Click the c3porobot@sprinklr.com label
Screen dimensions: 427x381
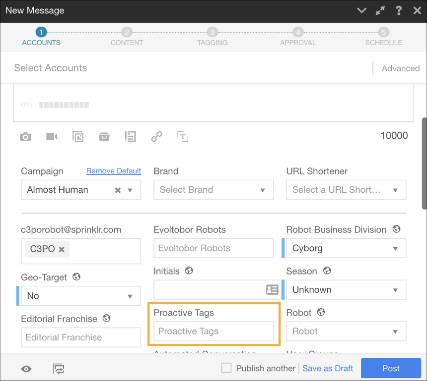pos(71,229)
